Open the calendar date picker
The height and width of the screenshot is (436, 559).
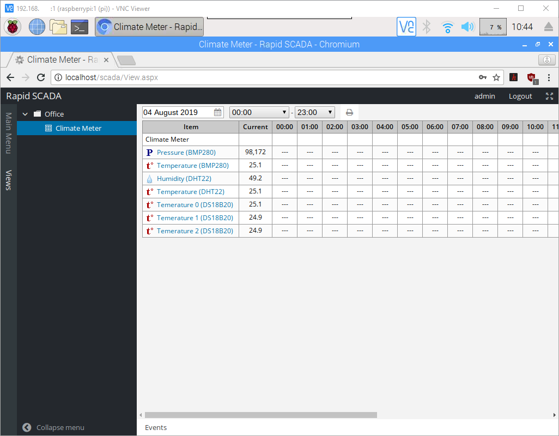coord(217,112)
